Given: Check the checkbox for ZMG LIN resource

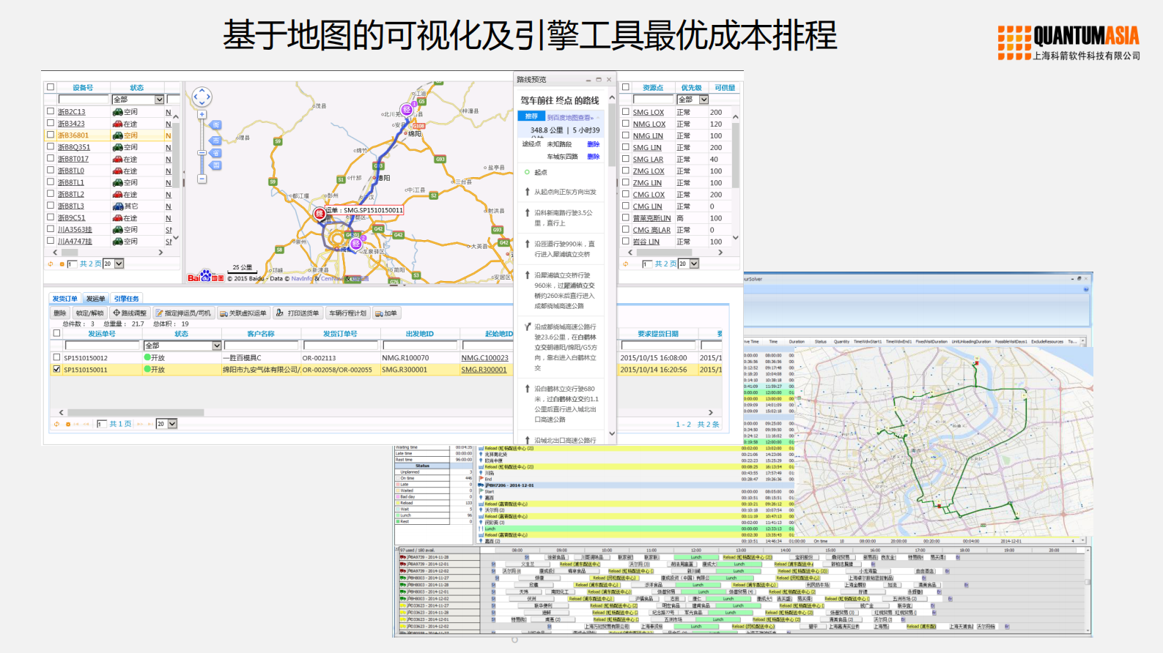Looking at the screenshot, I should coord(626,182).
